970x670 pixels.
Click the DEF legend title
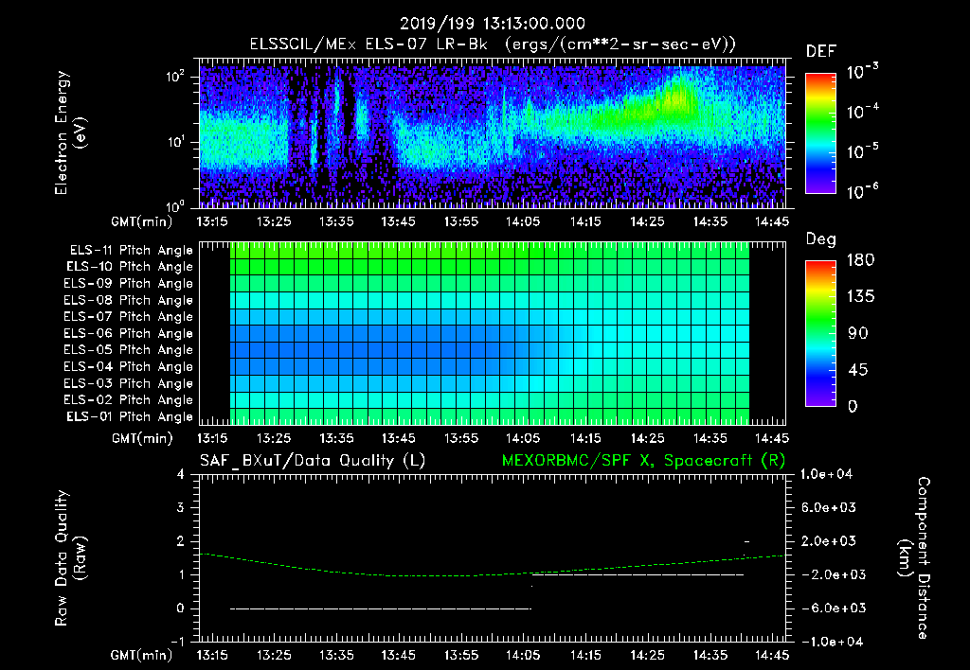[821, 51]
